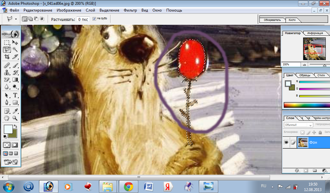Click the foreground color swatch in toolbox
The width and height of the screenshot is (330, 193).
tap(8, 129)
